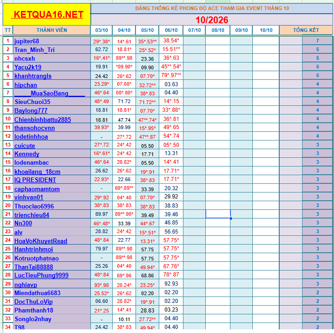
Task: Select the 08/10 date column header
Action: click(x=218, y=30)
